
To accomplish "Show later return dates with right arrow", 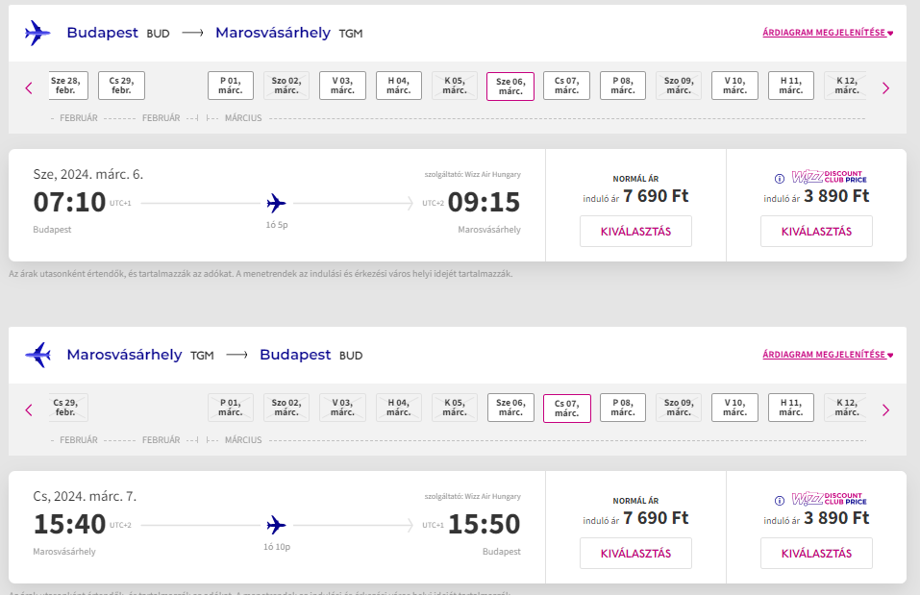I will pos(886,410).
